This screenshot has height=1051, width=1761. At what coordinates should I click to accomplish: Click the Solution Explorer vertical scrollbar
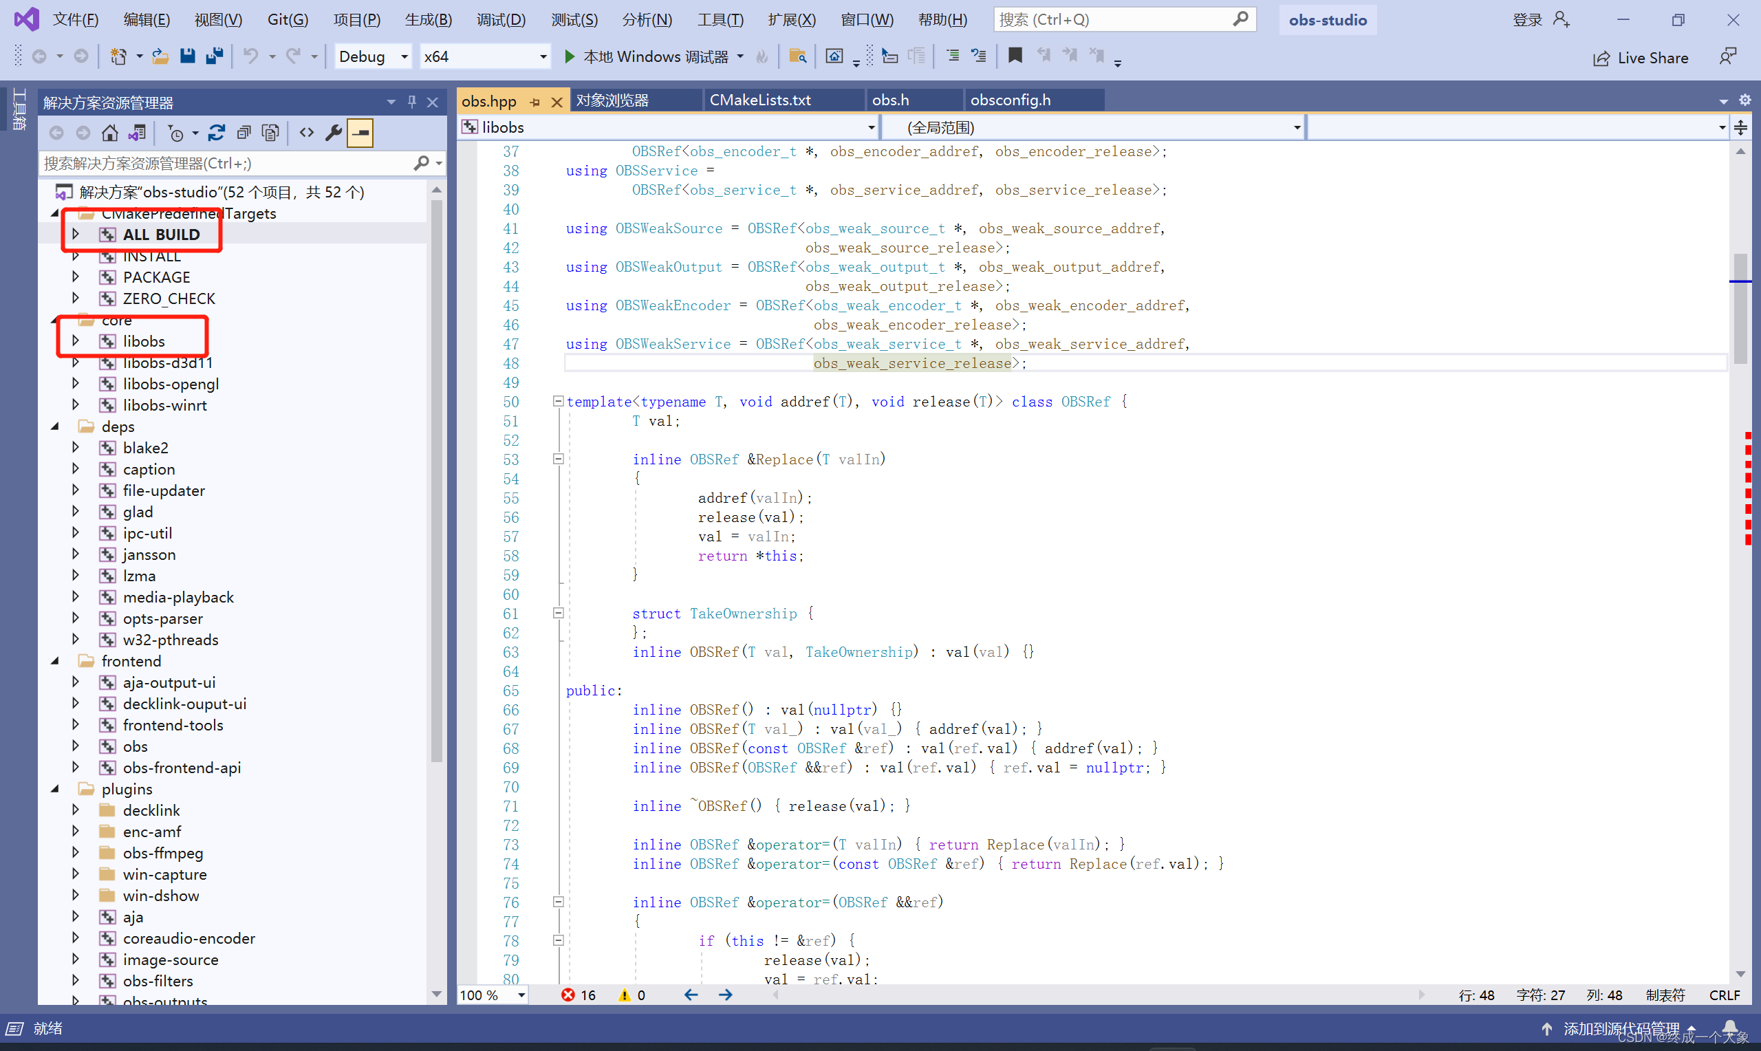click(x=436, y=481)
